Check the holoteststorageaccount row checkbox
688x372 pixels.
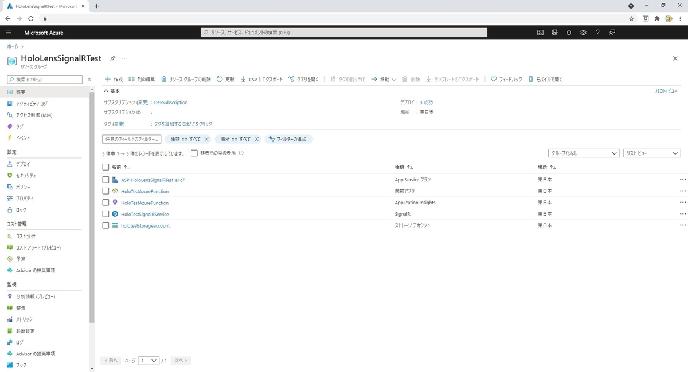pos(105,225)
